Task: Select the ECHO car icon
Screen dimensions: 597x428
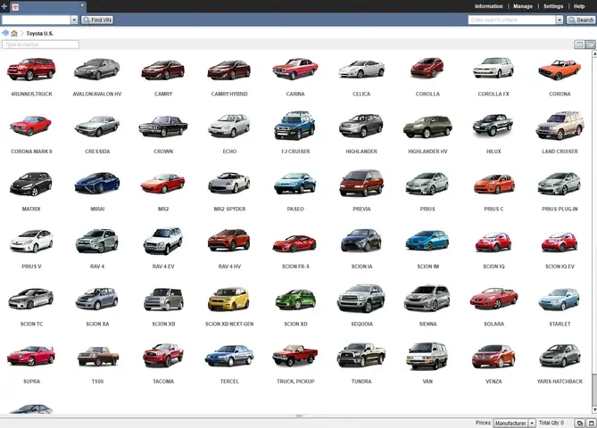Action: click(x=229, y=126)
